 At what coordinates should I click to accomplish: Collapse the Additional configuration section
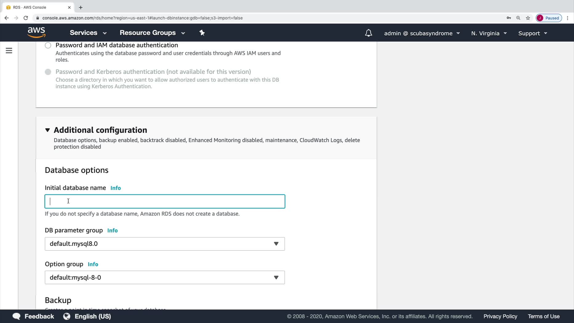[47, 130]
